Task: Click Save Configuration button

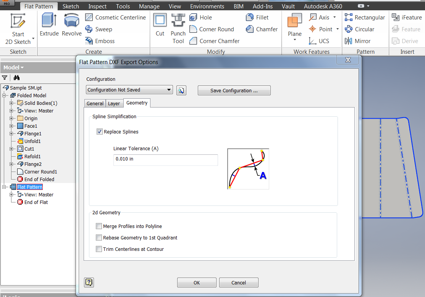Action: (x=234, y=90)
